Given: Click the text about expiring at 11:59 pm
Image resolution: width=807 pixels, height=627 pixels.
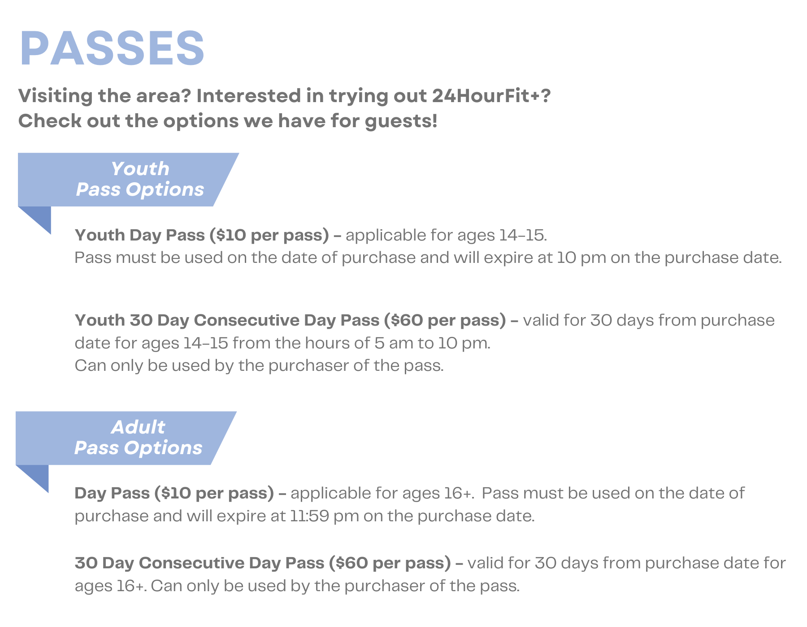Looking at the screenshot, I should 305,516.
